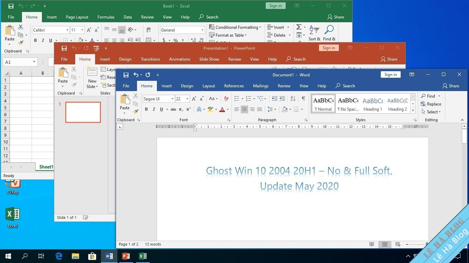Image resolution: width=469 pixels, height=263 pixels.
Task: Show or hide paragraph marks in Word
Action: [304, 99]
